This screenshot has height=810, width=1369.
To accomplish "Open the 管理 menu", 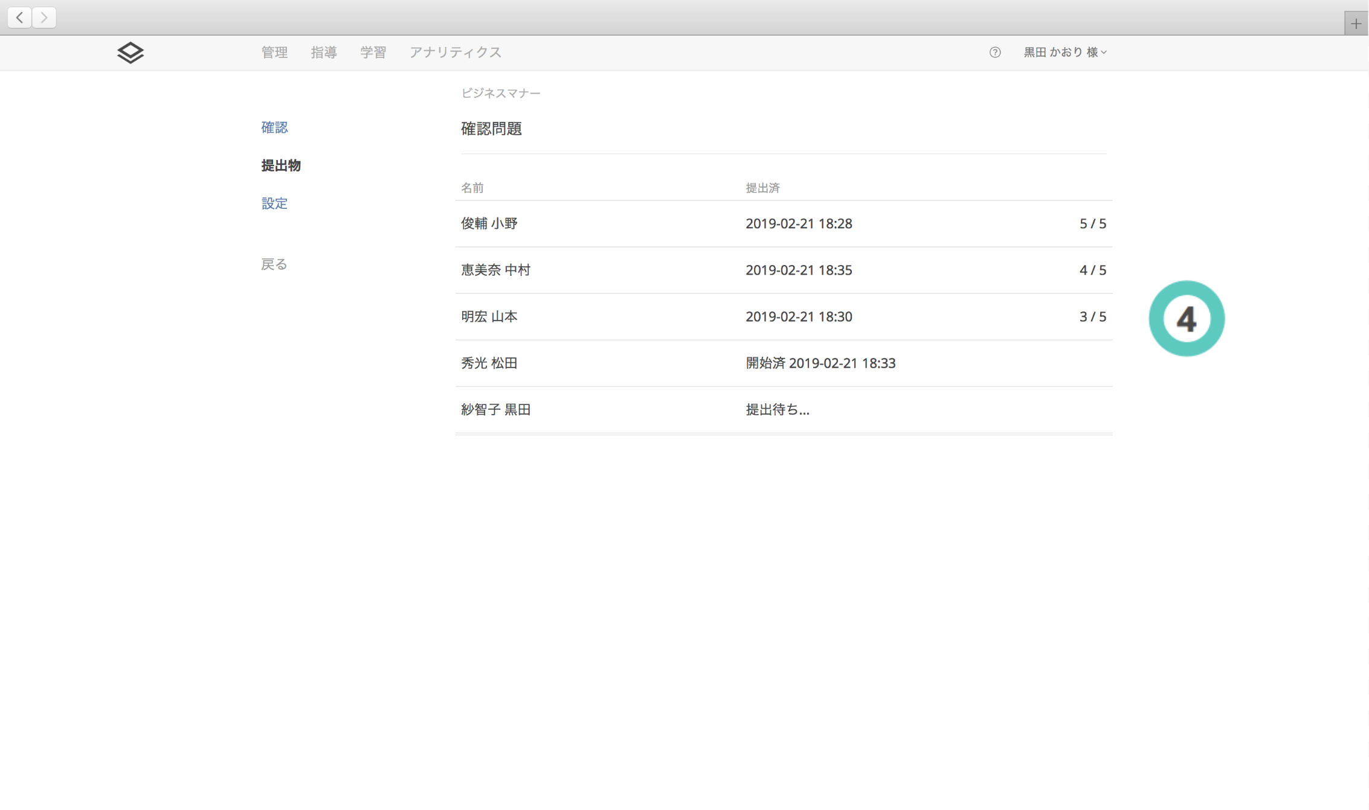I will [274, 53].
